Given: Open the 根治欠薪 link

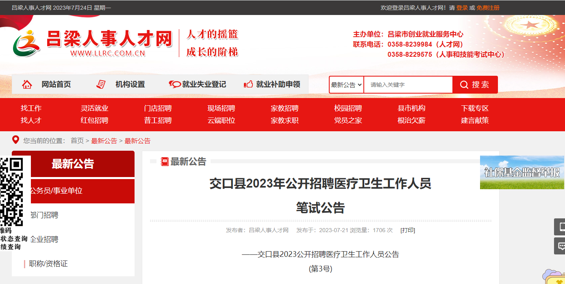Looking at the screenshot, I should point(412,120).
